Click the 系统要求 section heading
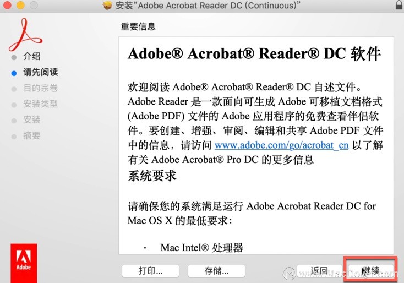Viewport: 404px width, 283px height. [152, 176]
